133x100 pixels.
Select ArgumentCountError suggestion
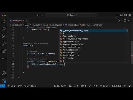[x=93, y=44]
